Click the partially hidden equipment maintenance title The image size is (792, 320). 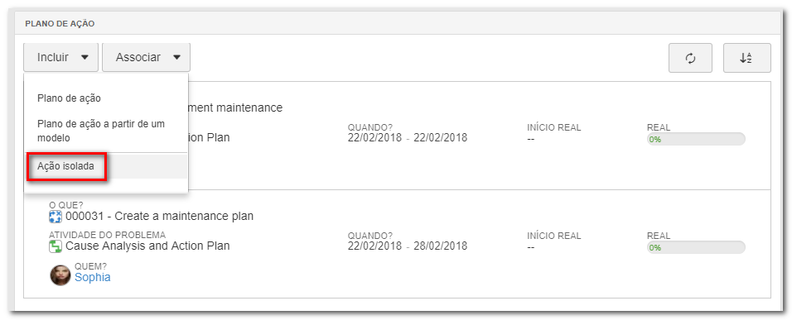tap(235, 107)
